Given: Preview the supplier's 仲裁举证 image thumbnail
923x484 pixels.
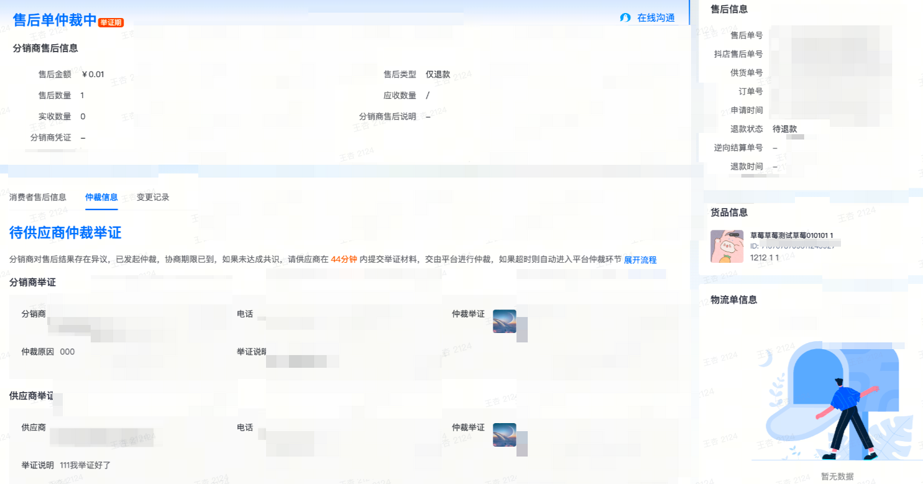Looking at the screenshot, I should pyautogui.click(x=504, y=435).
